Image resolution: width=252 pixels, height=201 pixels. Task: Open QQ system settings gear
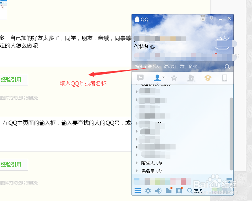[148, 191]
